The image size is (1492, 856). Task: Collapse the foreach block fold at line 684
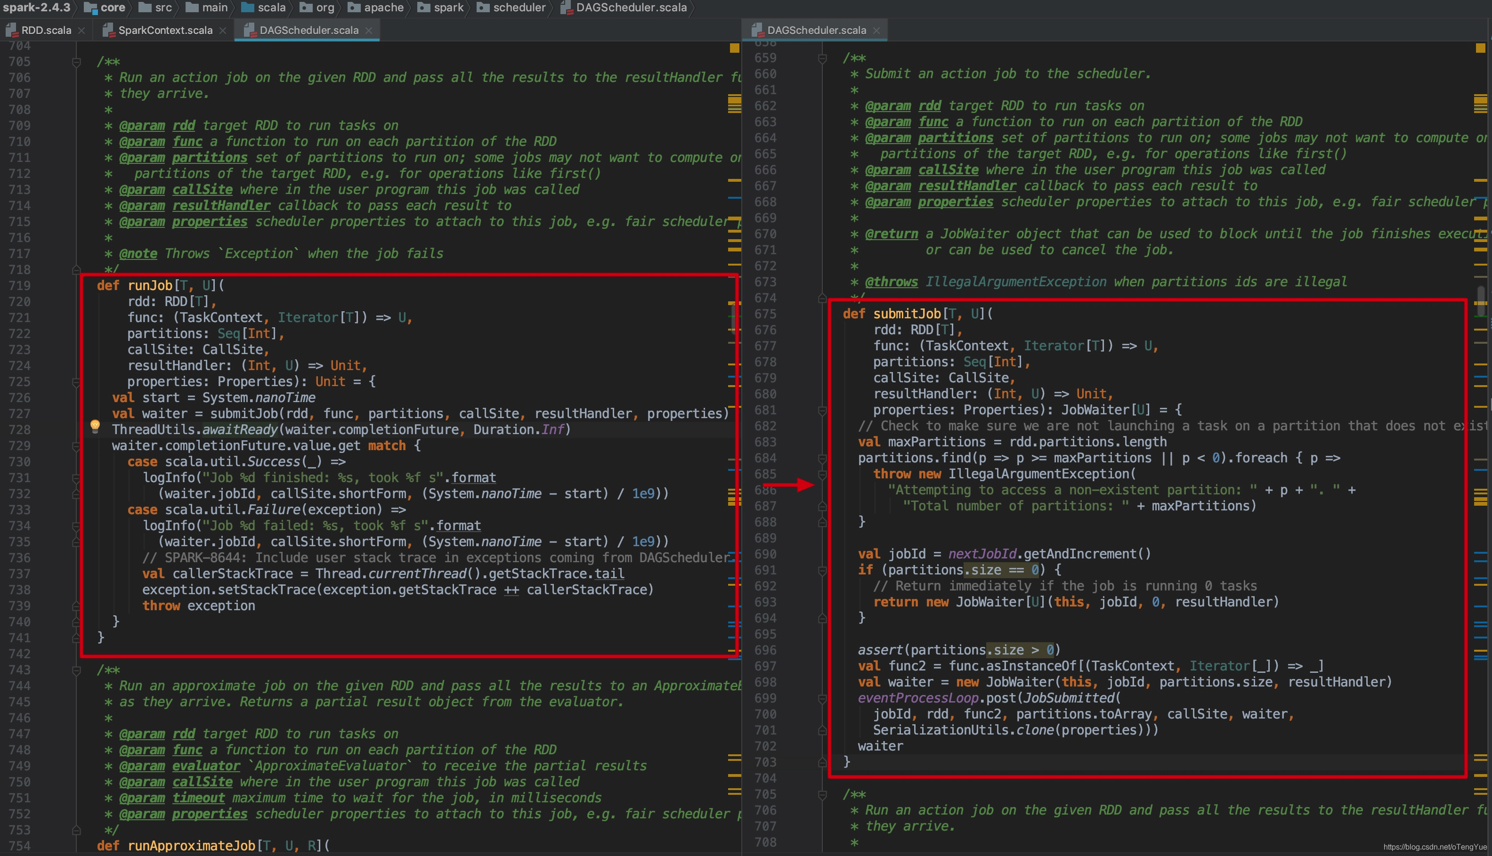click(x=822, y=459)
